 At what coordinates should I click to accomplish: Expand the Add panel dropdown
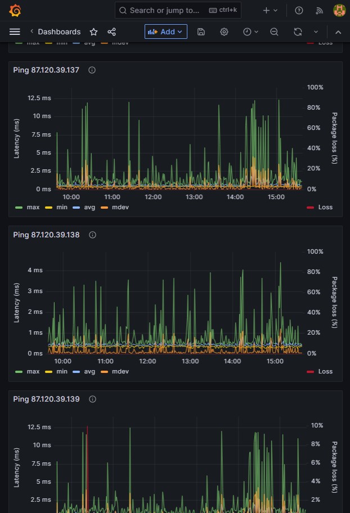tap(166, 31)
